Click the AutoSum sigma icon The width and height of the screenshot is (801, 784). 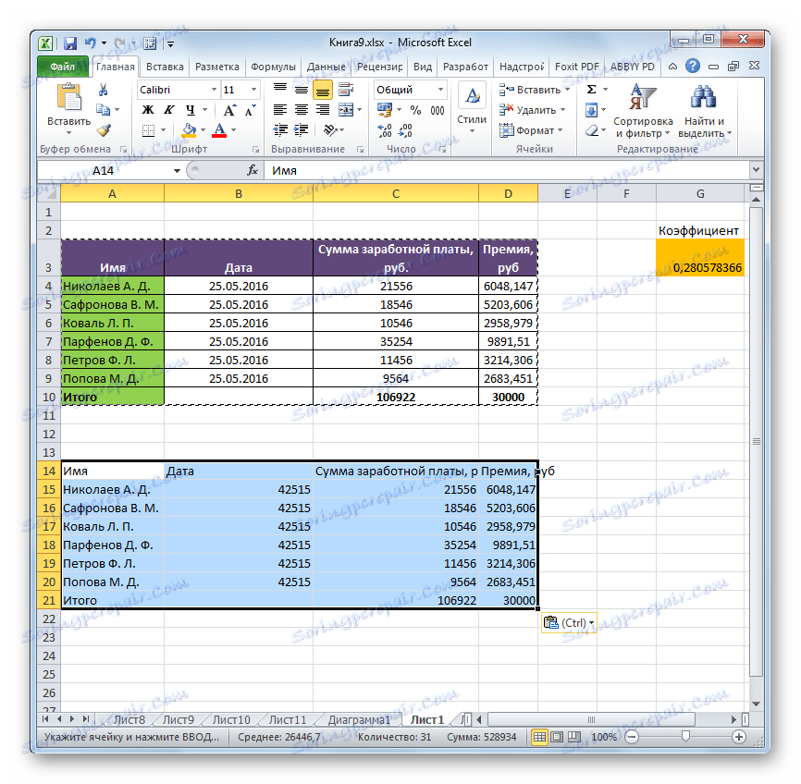click(x=592, y=90)
